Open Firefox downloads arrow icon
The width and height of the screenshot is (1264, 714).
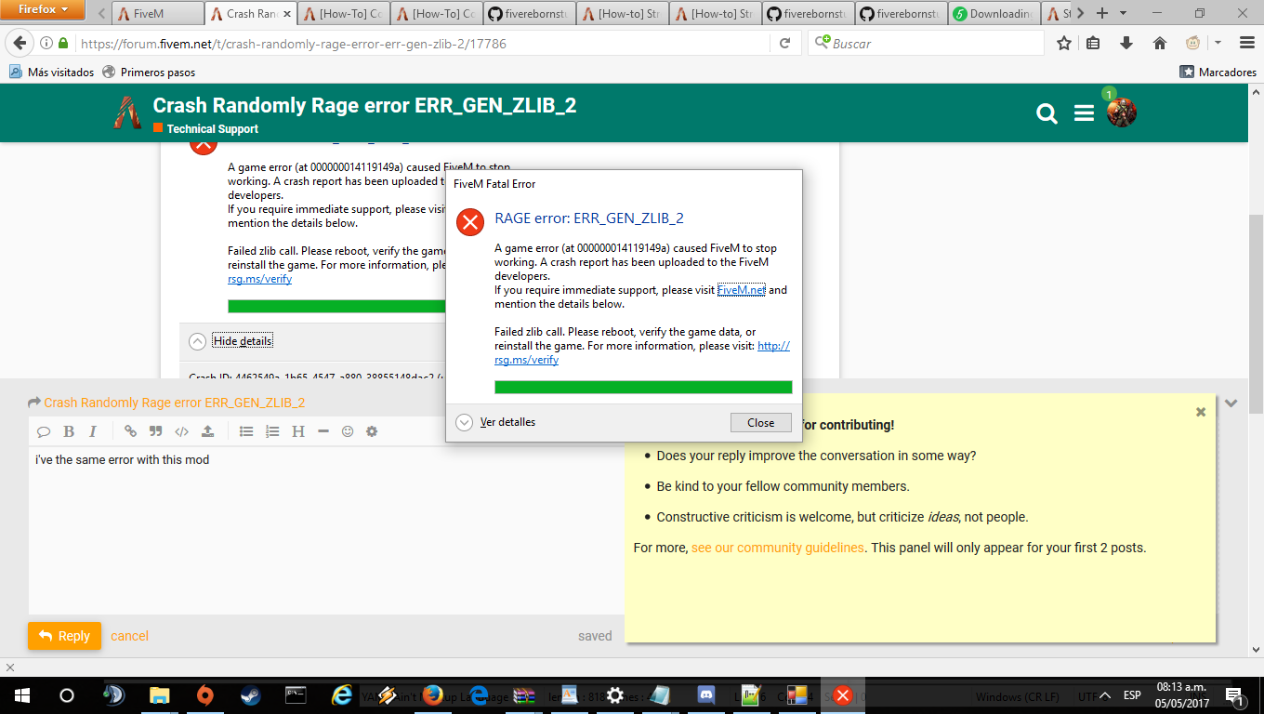pyautogui.click(x=1126, y=43)
